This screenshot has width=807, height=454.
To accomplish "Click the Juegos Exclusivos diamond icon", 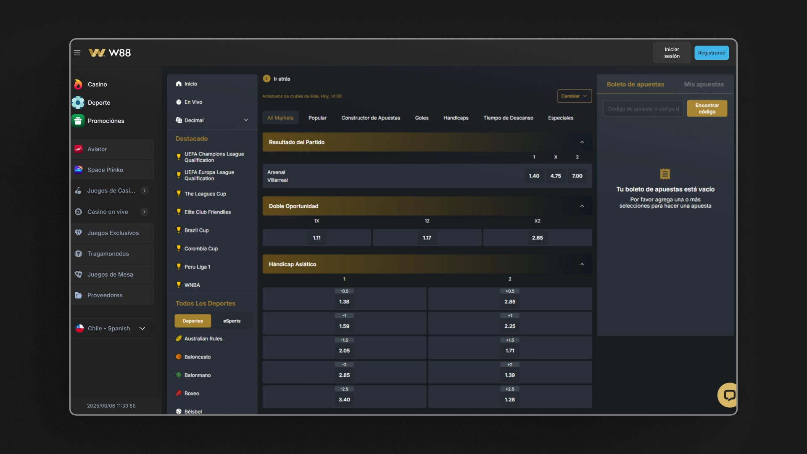I will click(x=78, y=233).
